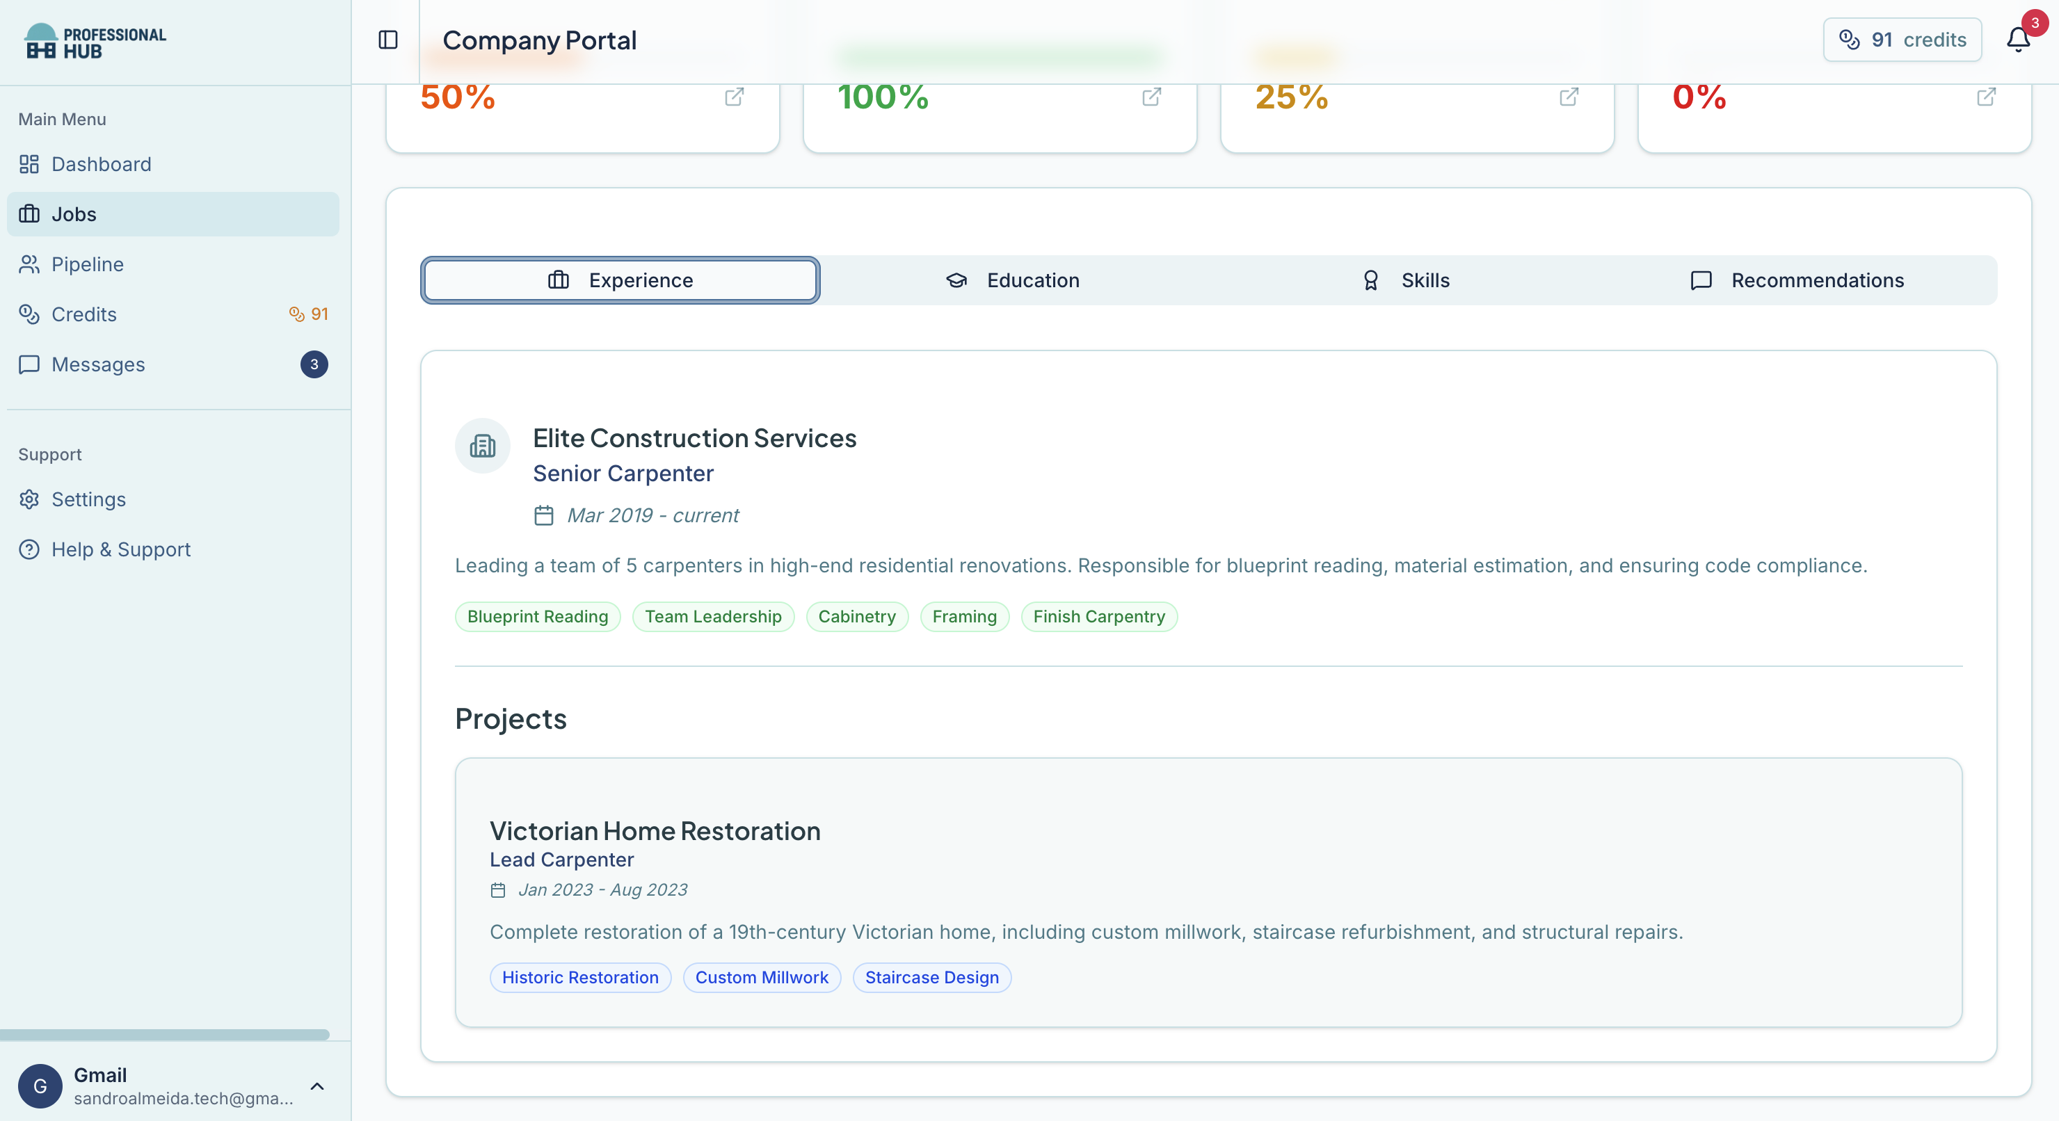
Task: Open the Recommendations tab
Action: tap(1797, 280)
